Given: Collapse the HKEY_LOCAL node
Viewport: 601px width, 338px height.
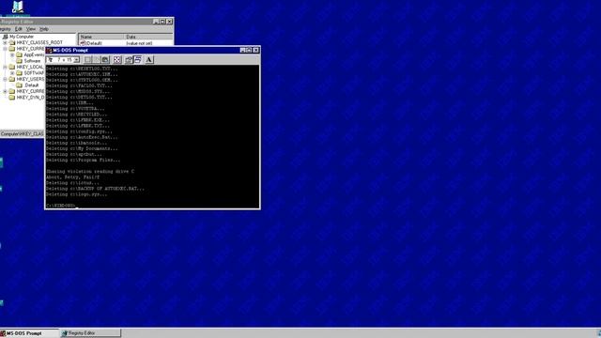Looking at the screenshot, I should point(5,67).
